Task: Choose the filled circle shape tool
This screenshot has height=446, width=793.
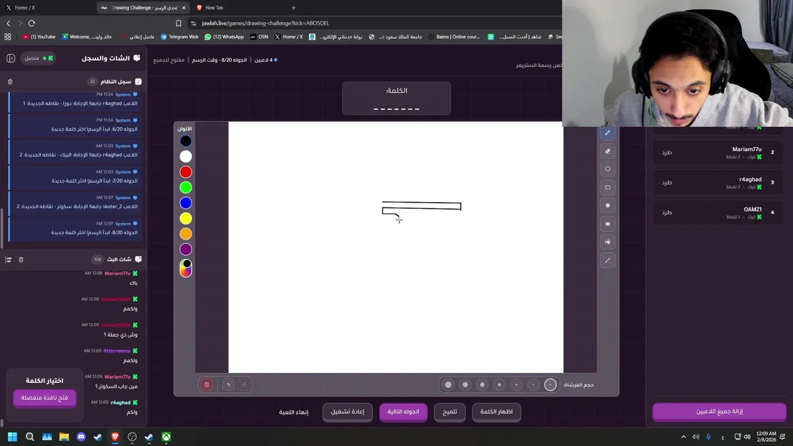Action: click(607, 206)
